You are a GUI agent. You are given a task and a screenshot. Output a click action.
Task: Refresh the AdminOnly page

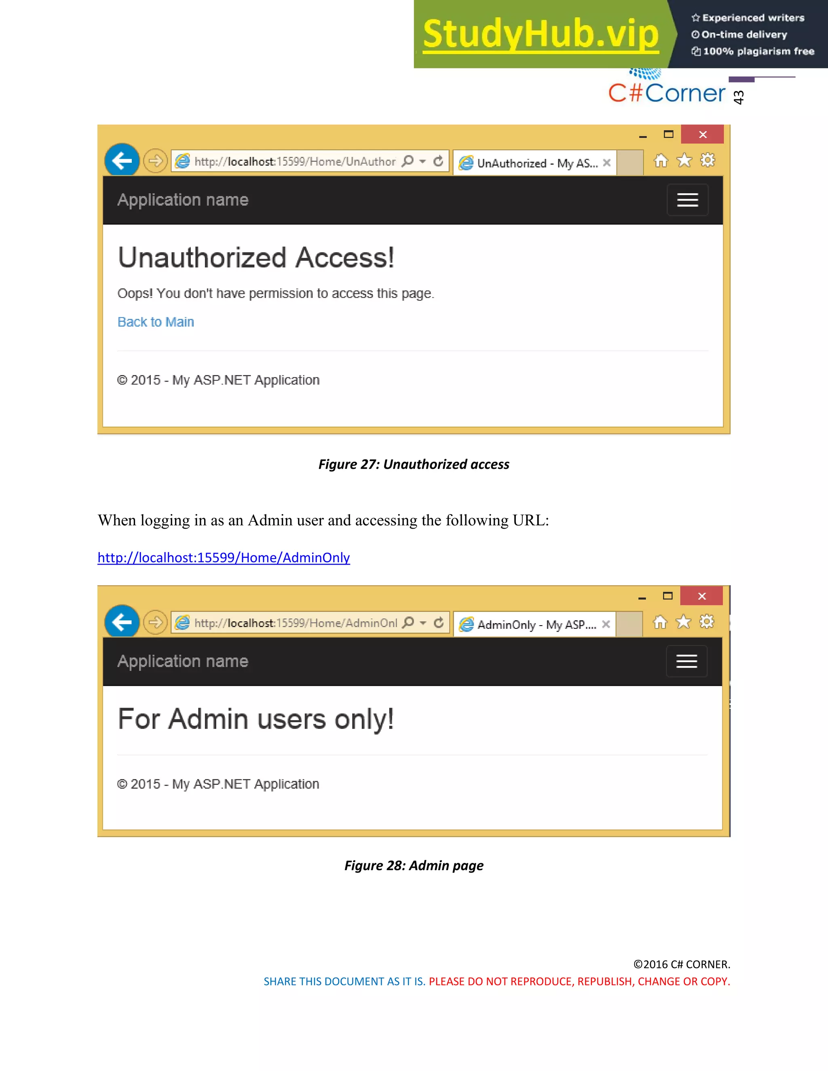439,622
